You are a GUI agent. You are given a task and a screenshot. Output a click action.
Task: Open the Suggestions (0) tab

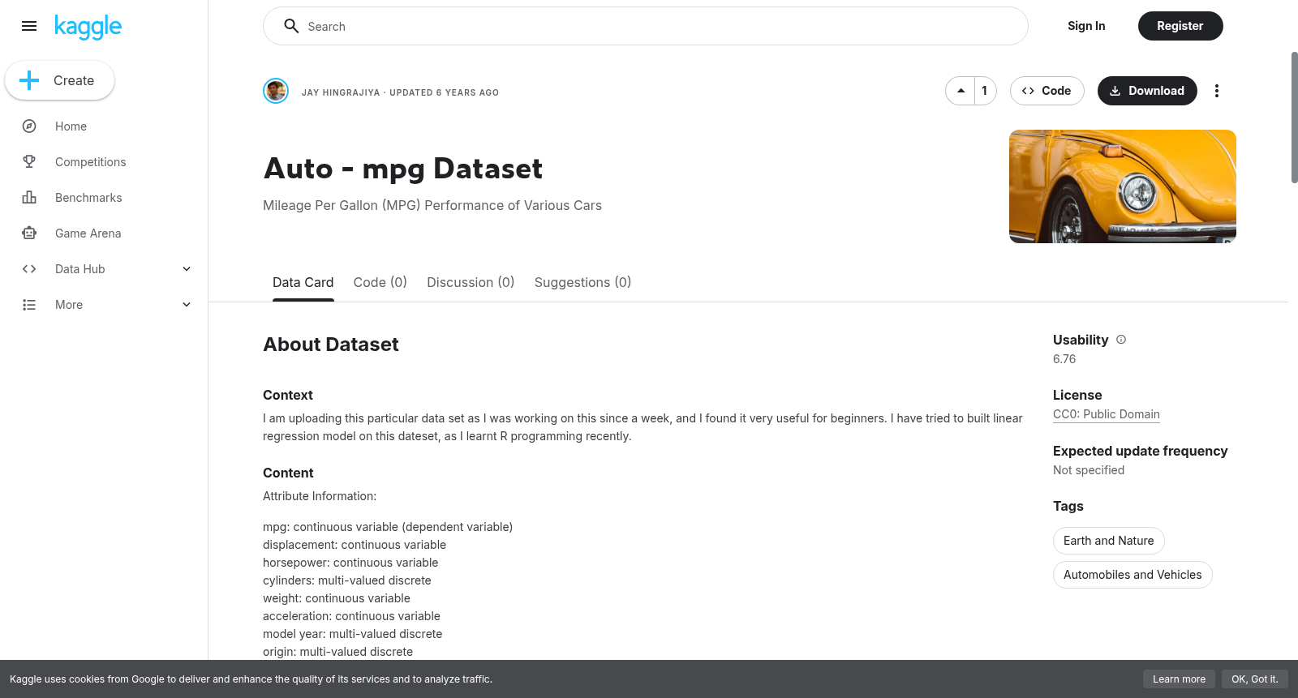pyautogui.click(x=582, y=282)
